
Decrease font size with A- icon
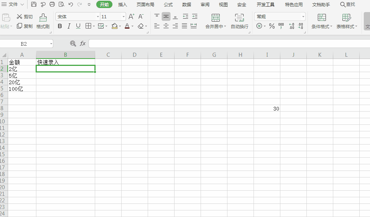click(x=141, y=16)
